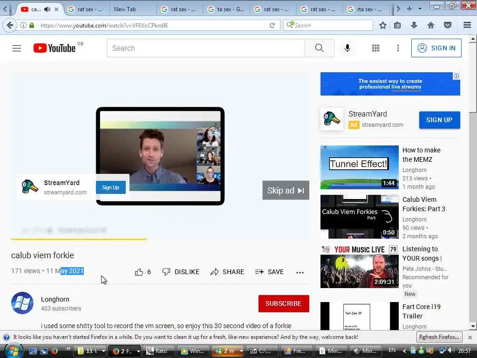Open the '11' folder taskbar group dropdown
This screenshot has height=358, width=477.
tap(103, 351)
